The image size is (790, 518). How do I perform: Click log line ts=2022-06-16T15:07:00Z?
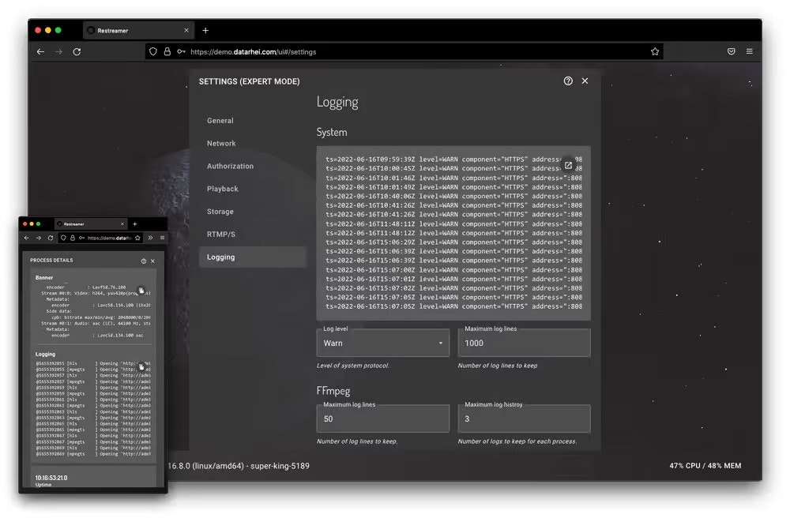[453, 270]
